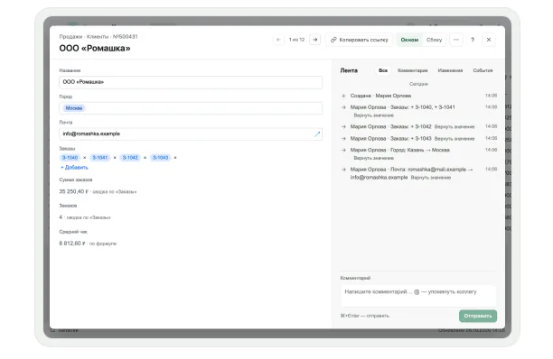The width and height of the screenshot is (553, 359).
Task: Remove order З-1040 with its x
Action: (85, 158)
